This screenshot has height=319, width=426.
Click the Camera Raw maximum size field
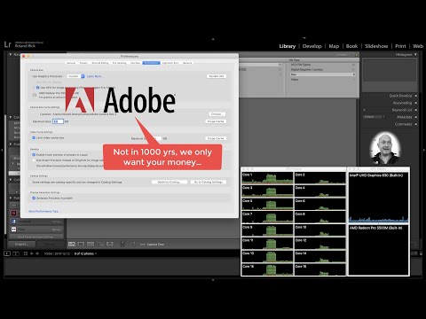(58, 121)
